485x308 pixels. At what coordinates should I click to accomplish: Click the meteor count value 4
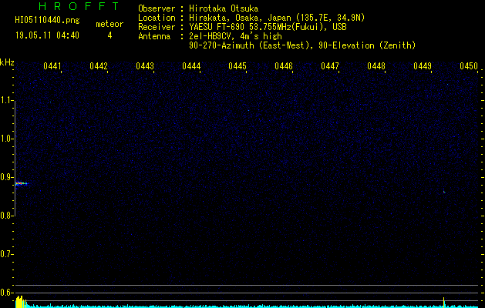[109, 35]
